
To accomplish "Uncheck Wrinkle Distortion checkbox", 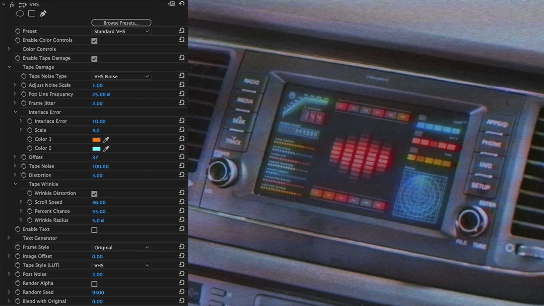I will pyautogui.click(x=94, y=194).
